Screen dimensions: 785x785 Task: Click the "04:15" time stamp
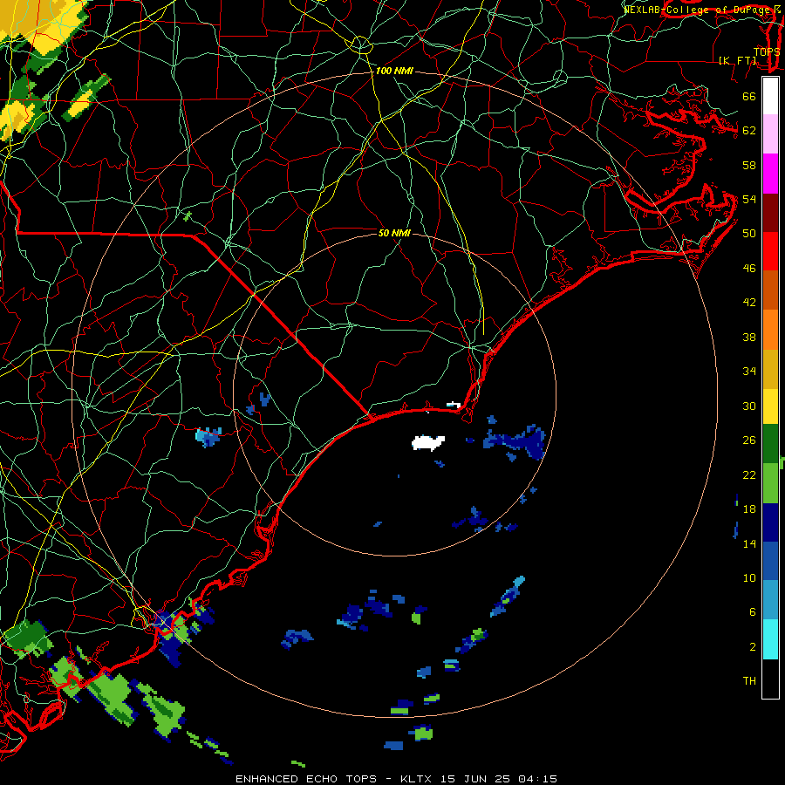pos(537,779)
